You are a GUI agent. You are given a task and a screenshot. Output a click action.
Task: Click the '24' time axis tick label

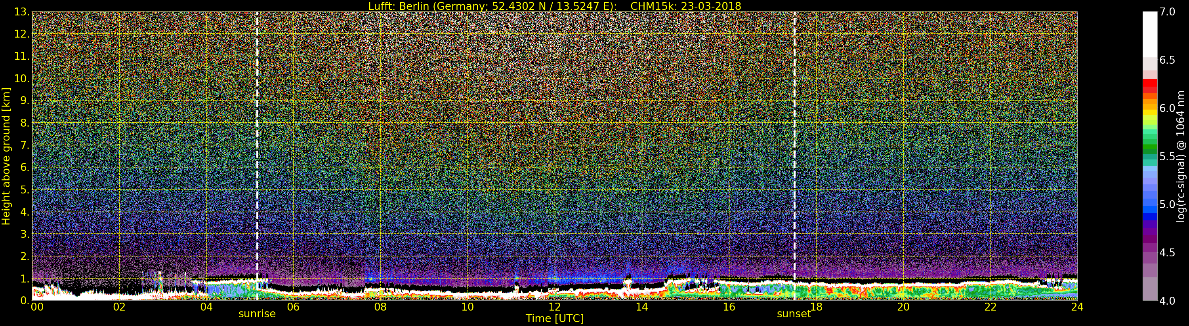[1077, 307]
